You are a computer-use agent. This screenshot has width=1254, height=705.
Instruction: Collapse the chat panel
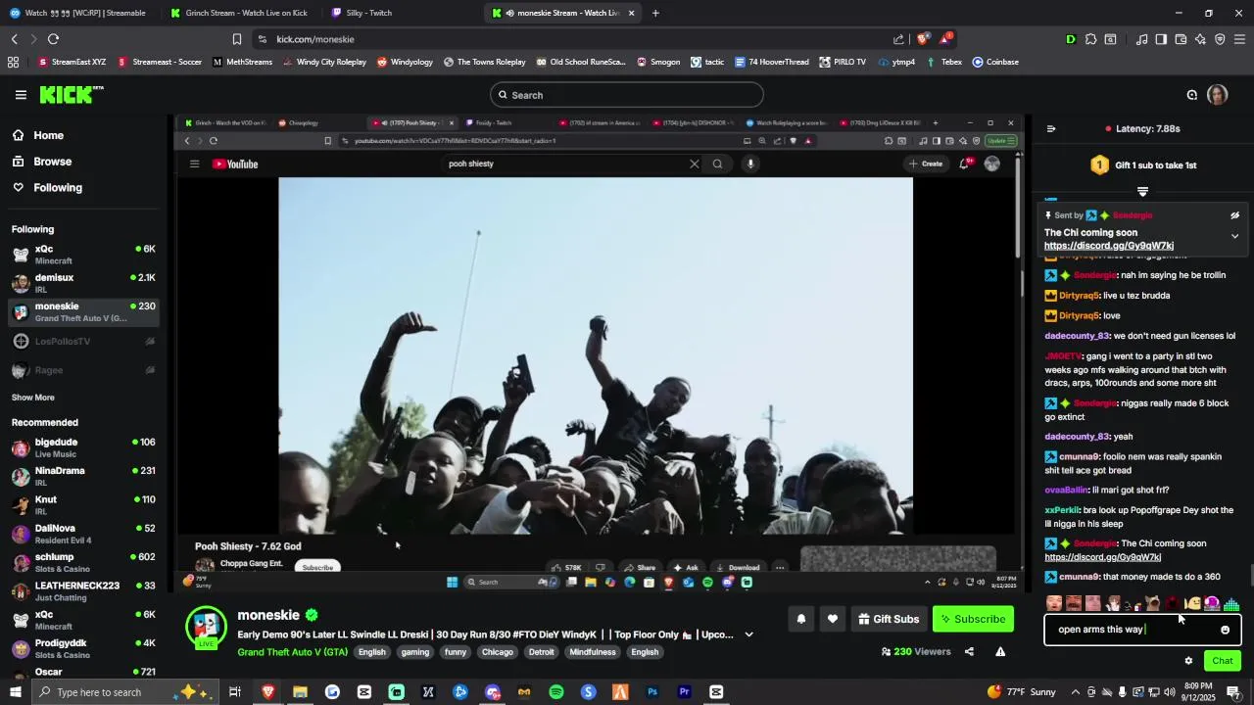pyautogui.click(x=1051, y=128)
